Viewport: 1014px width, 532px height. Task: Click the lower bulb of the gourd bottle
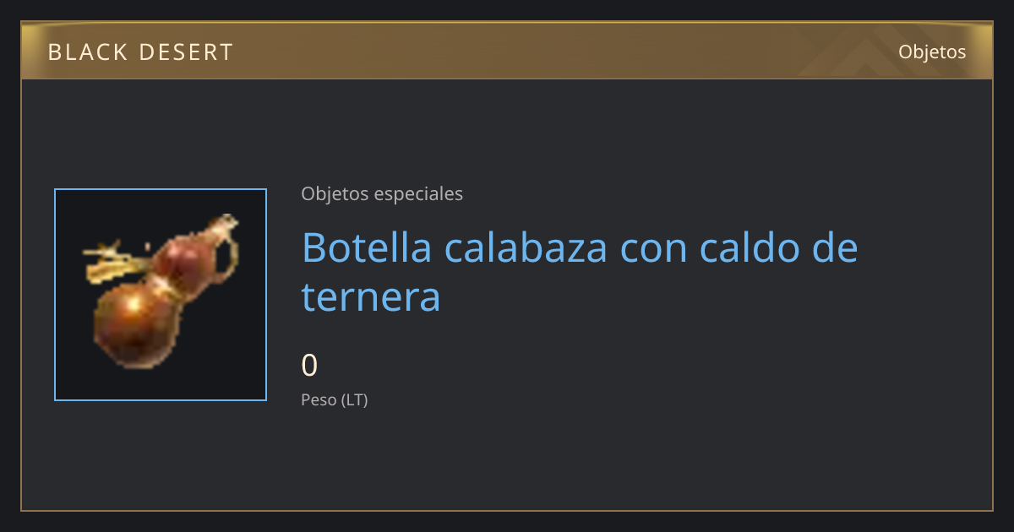pos(135,323)
